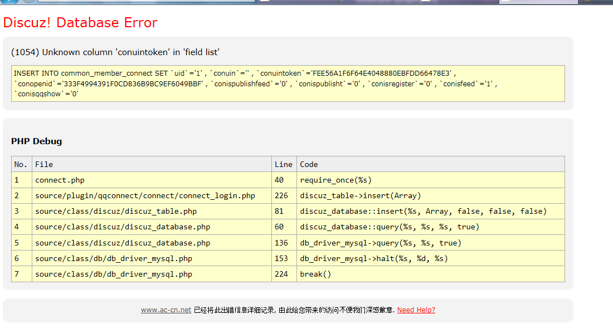Click the Chinese apology text in footer
The height and width of the screenshot is (329, 613).
point(294,310)
